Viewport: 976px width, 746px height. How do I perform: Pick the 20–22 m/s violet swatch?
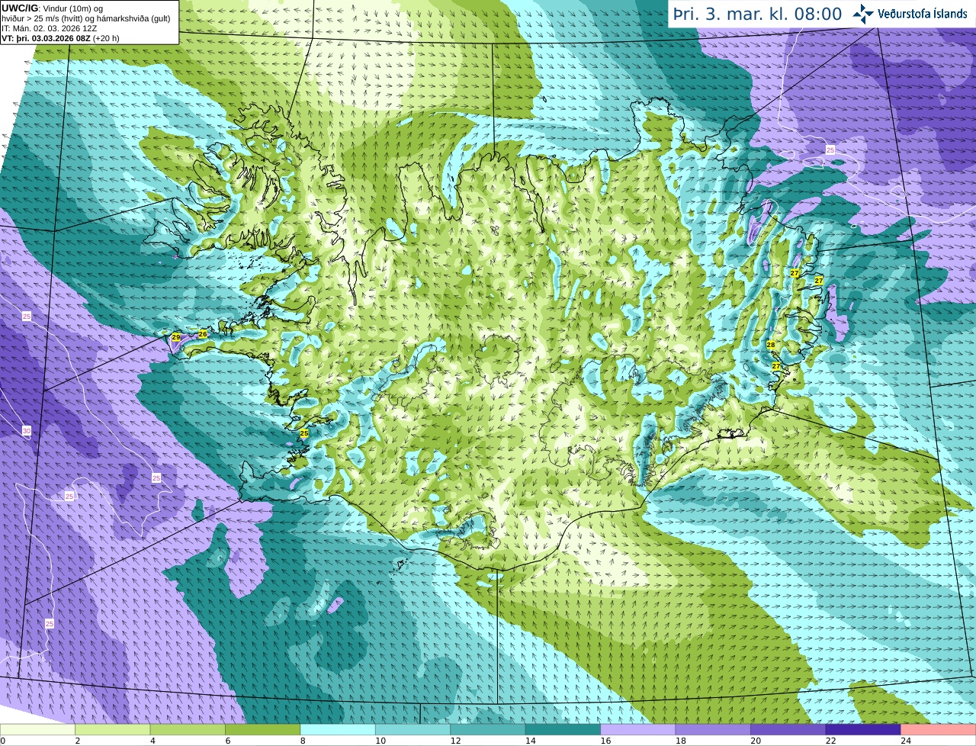[x=788, y=729]
